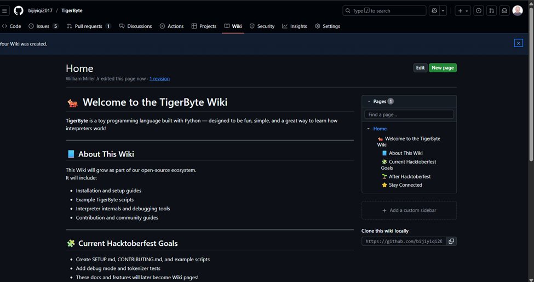Click the Clone this wiki locally label
534x282 pixels.
(385, 231)
